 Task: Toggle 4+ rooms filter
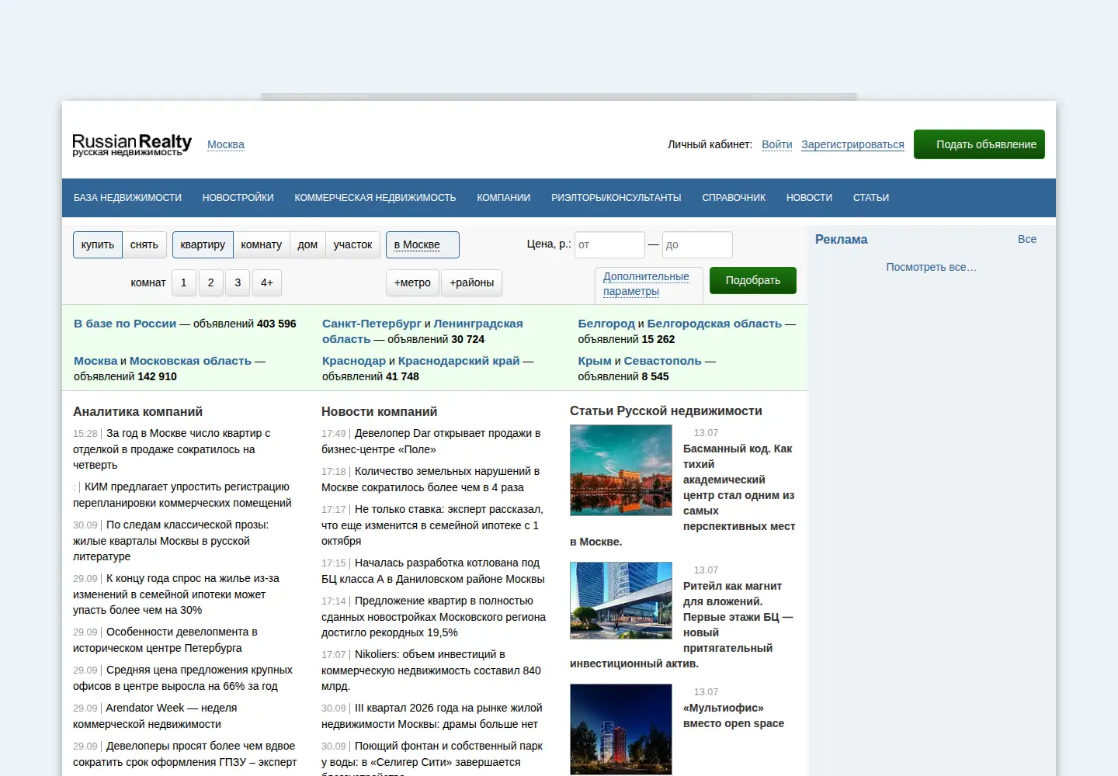267,282
